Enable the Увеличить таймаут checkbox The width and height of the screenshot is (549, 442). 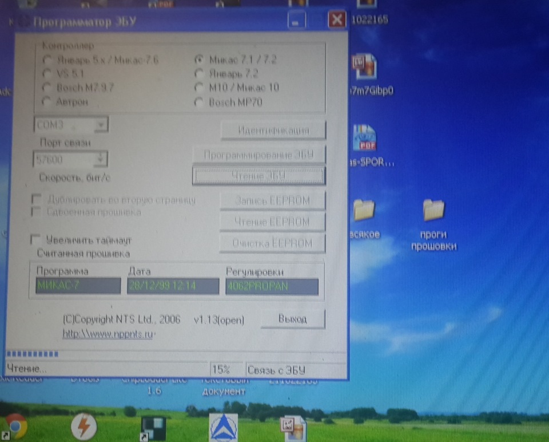(35, 240)
